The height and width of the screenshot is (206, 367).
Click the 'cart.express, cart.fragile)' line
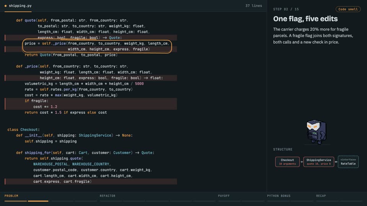(x=62, y=182)
